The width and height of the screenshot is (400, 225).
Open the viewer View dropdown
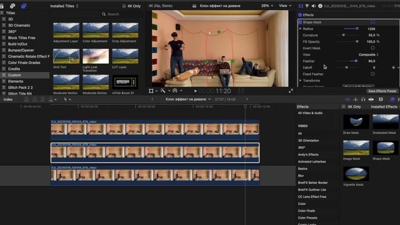(x=285, y=6)
